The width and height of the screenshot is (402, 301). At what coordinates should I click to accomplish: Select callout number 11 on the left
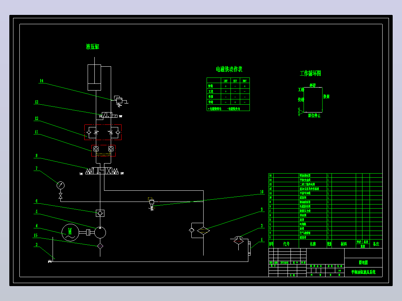37,132
